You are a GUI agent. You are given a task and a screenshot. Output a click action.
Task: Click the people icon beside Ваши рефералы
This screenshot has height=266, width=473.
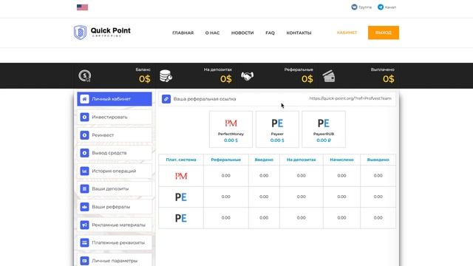coord(84,207)
